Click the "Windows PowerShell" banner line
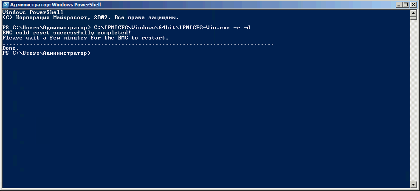This screenshot has height=191, width=420. point(33,12)
